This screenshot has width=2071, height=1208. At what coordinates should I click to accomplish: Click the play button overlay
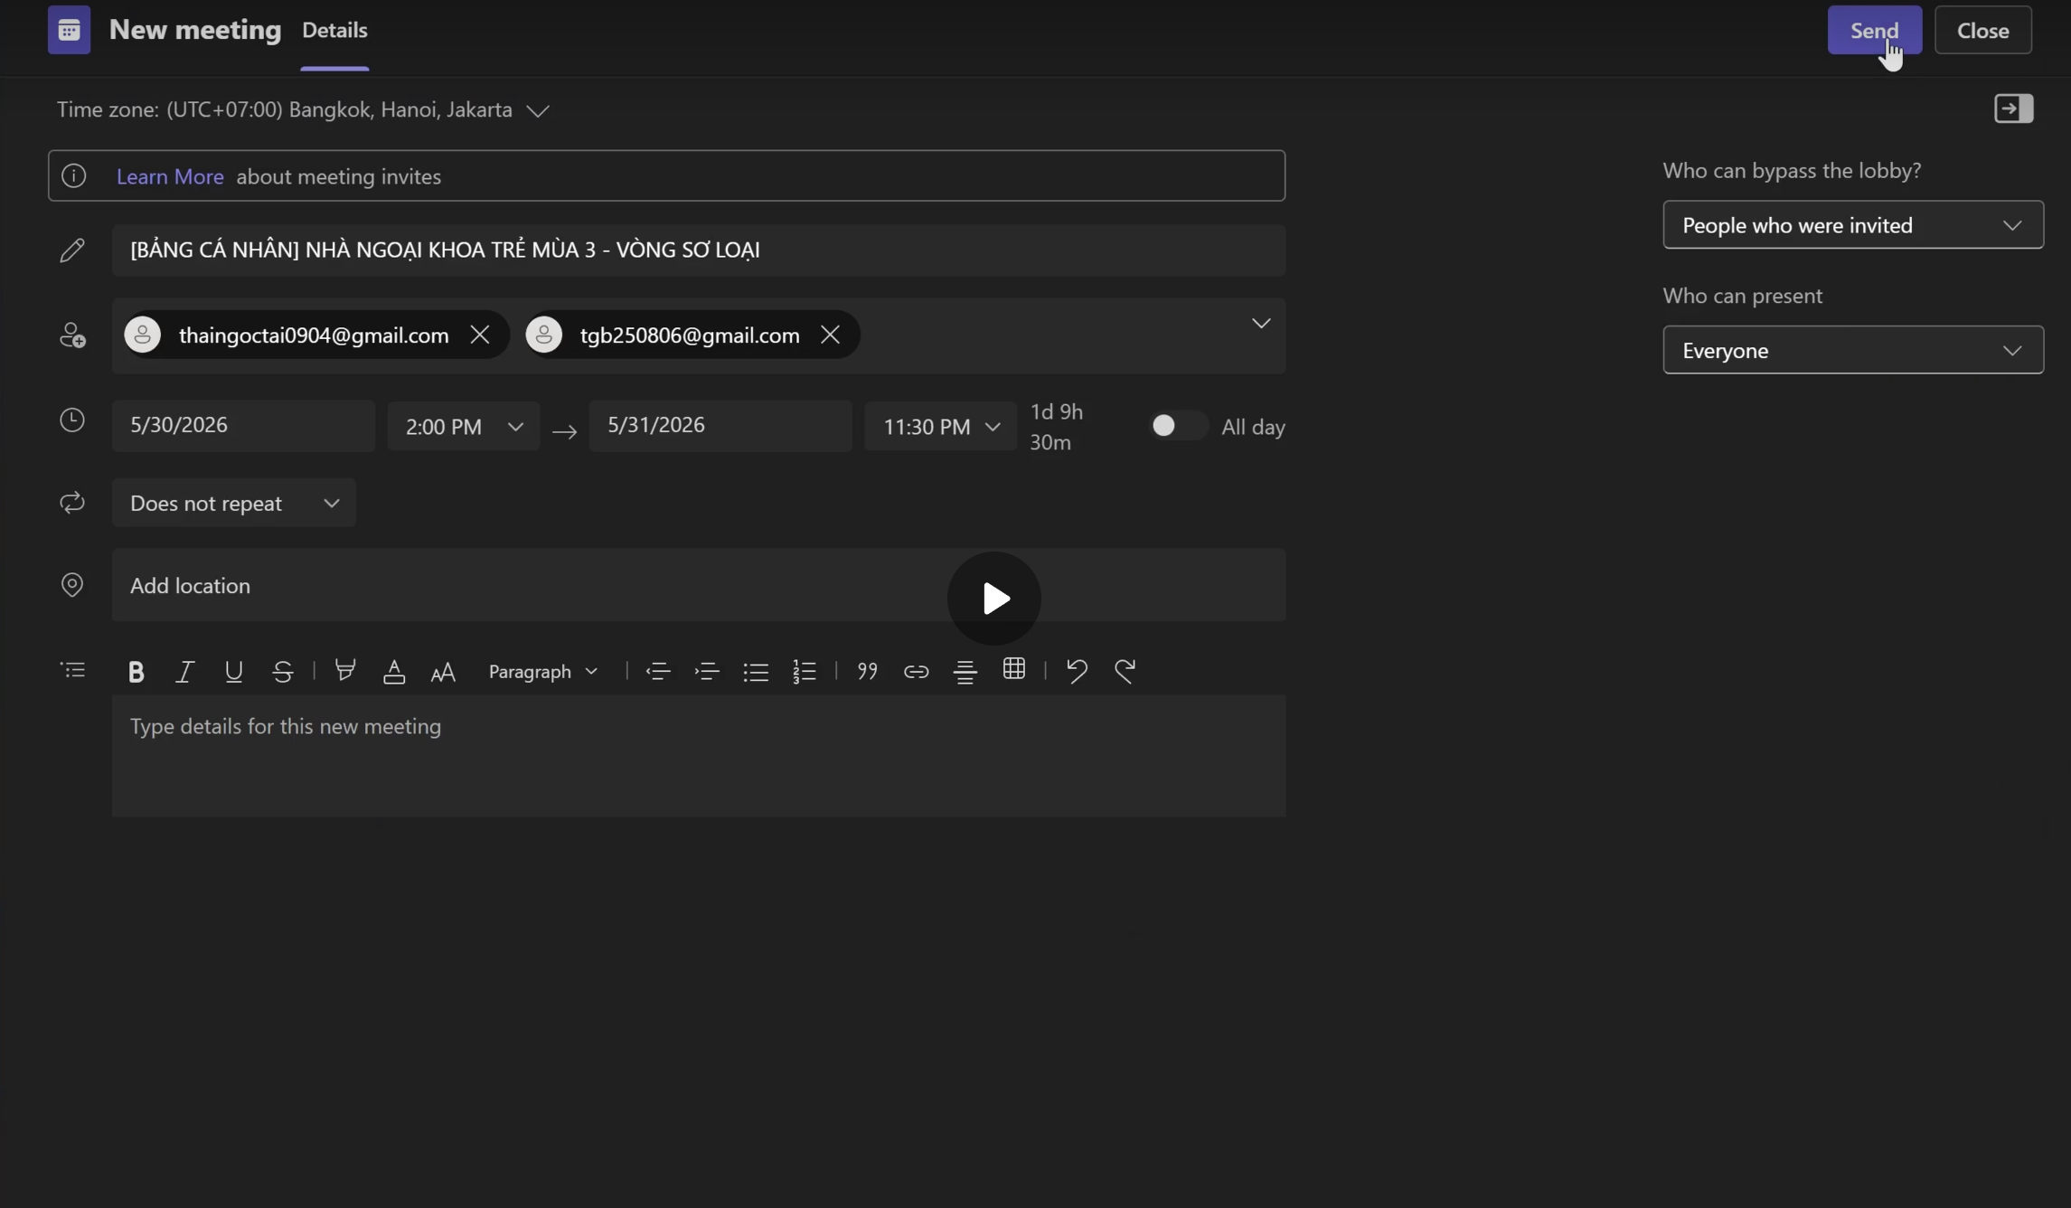[993, 599]
